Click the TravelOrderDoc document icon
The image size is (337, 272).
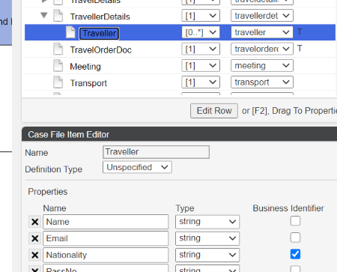(58, 49)
